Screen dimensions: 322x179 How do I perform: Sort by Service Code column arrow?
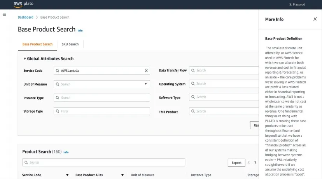[67, 175]
